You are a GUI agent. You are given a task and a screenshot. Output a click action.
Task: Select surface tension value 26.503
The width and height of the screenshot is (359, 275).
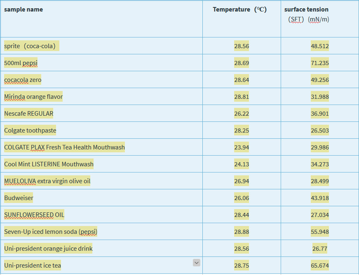(x=319, y=131)
